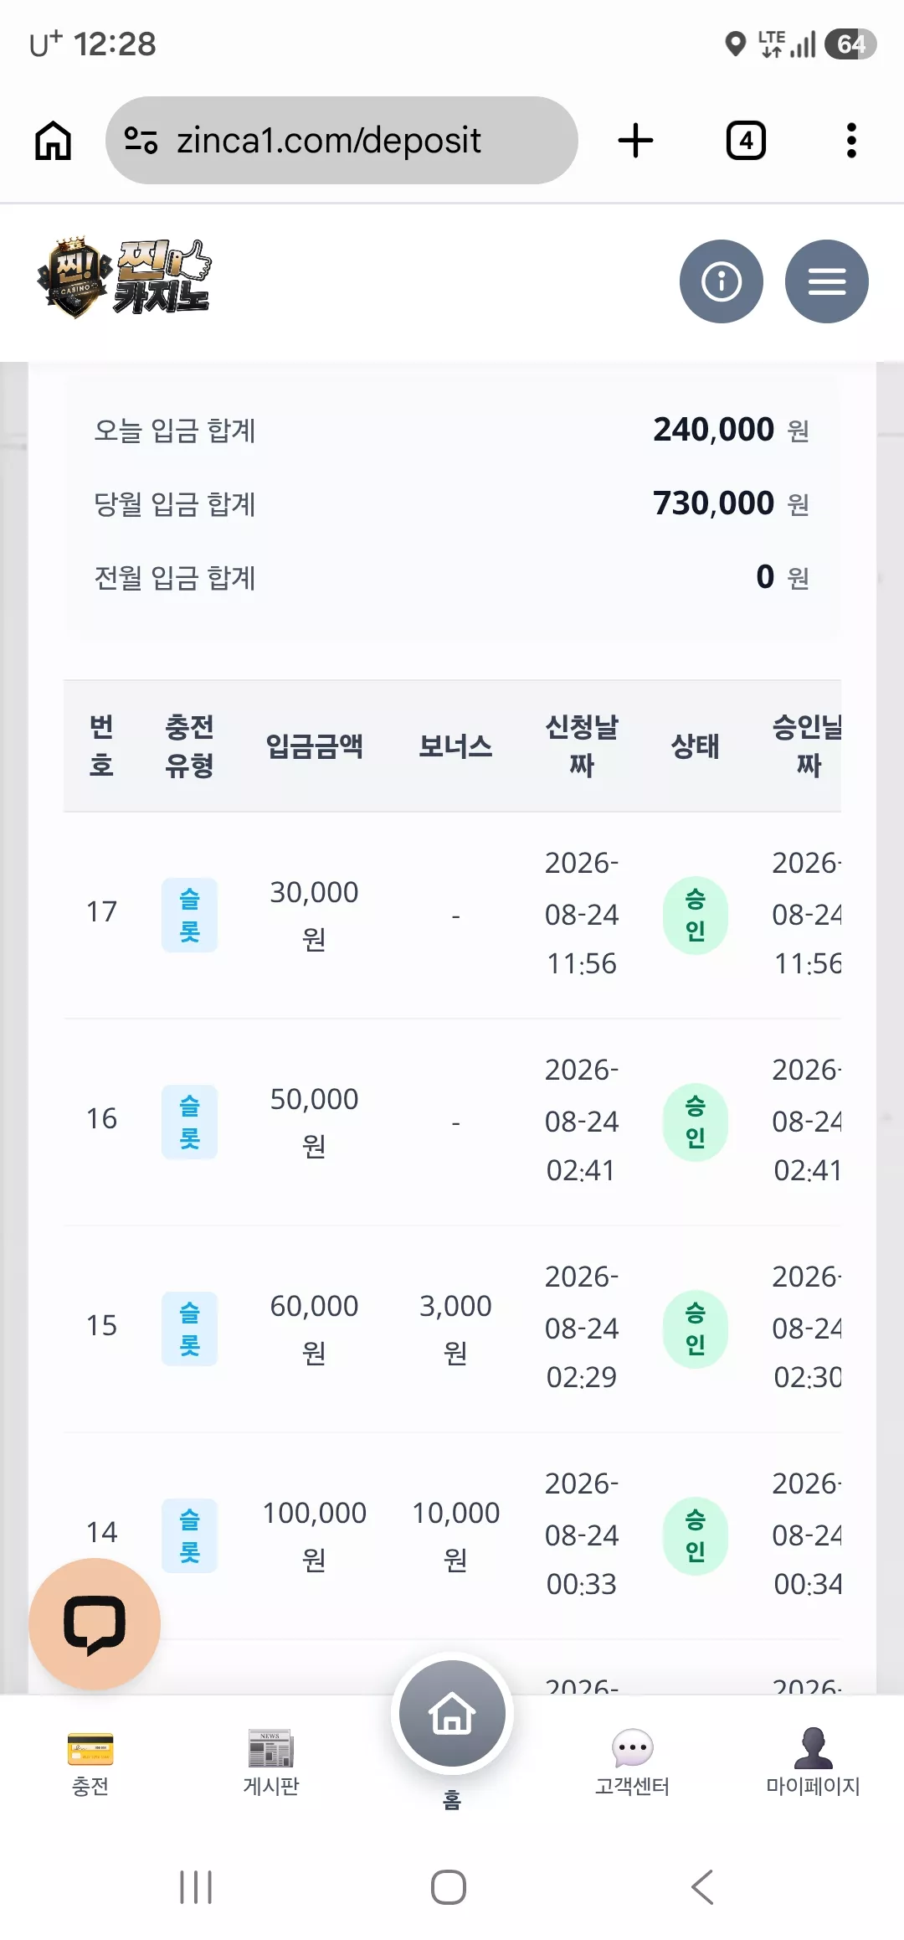Open the tab switcher showing 4

point(746,140)
